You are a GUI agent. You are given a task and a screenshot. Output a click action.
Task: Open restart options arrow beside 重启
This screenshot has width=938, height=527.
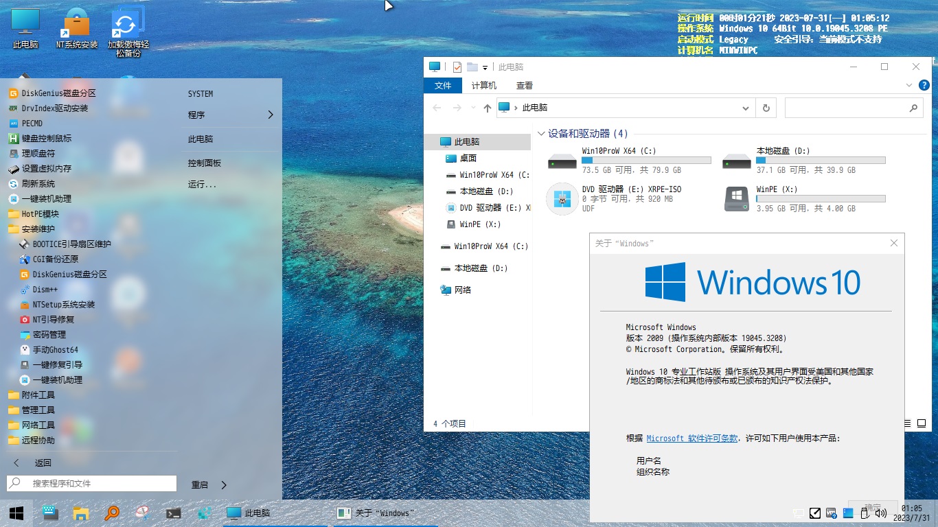[224, 484]
